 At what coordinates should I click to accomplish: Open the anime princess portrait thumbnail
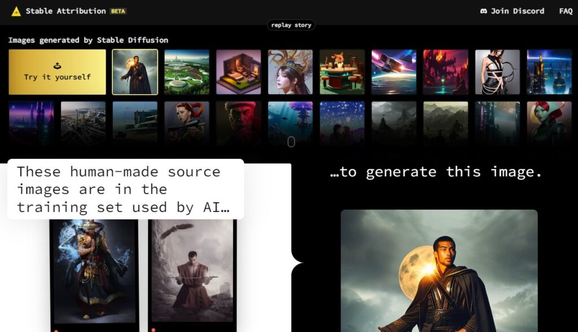coord(290,72)
